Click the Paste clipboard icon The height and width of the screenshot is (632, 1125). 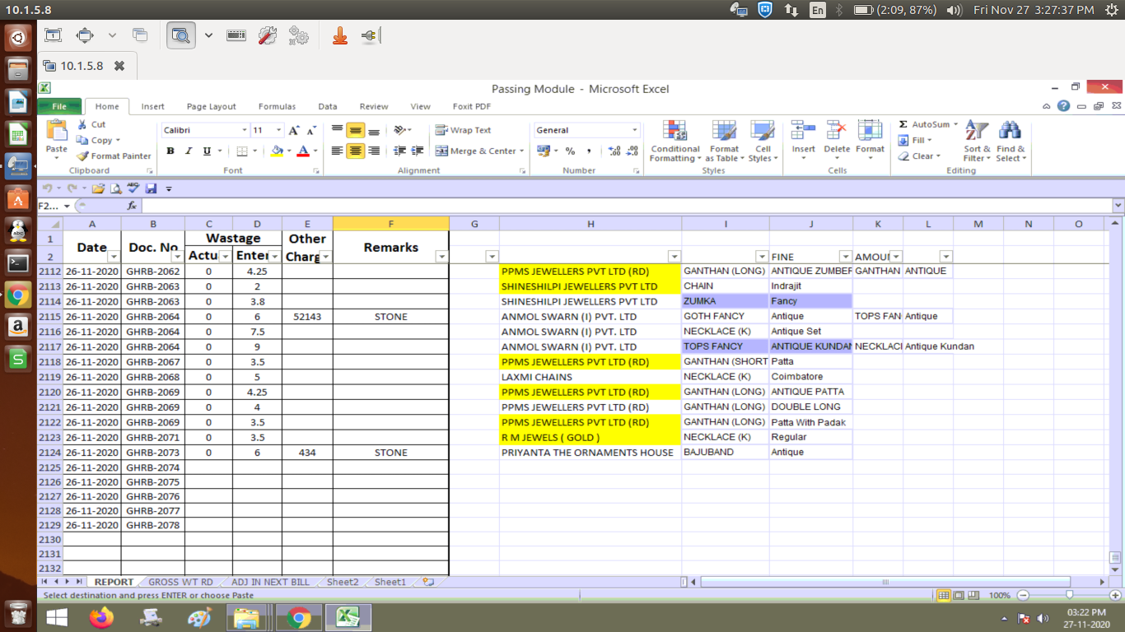pyautogui.click(x=57, y=131)
